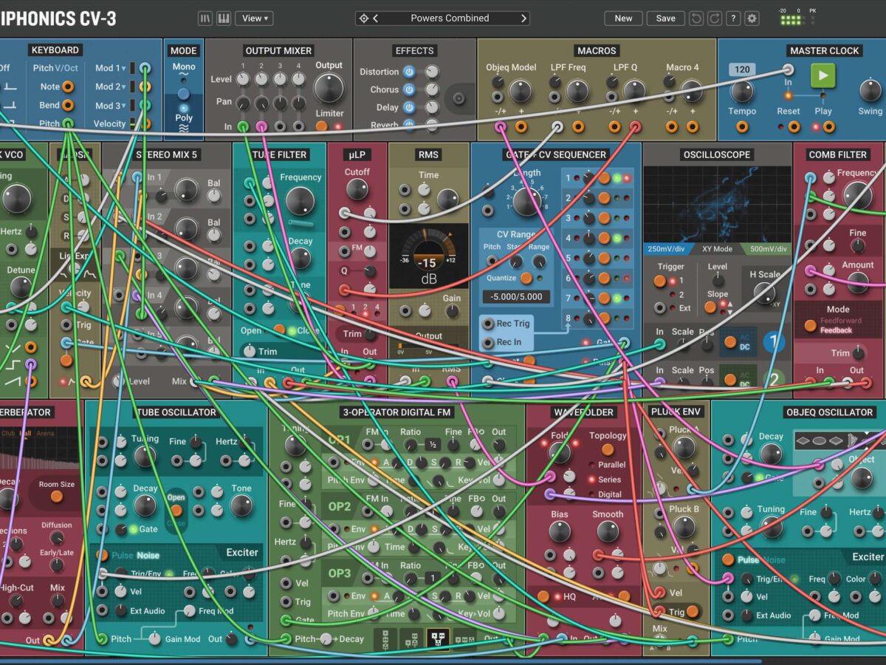This screenshot has width=886, height=665.
Task: Click the undo arrow icon
Action: pos(696,18)
